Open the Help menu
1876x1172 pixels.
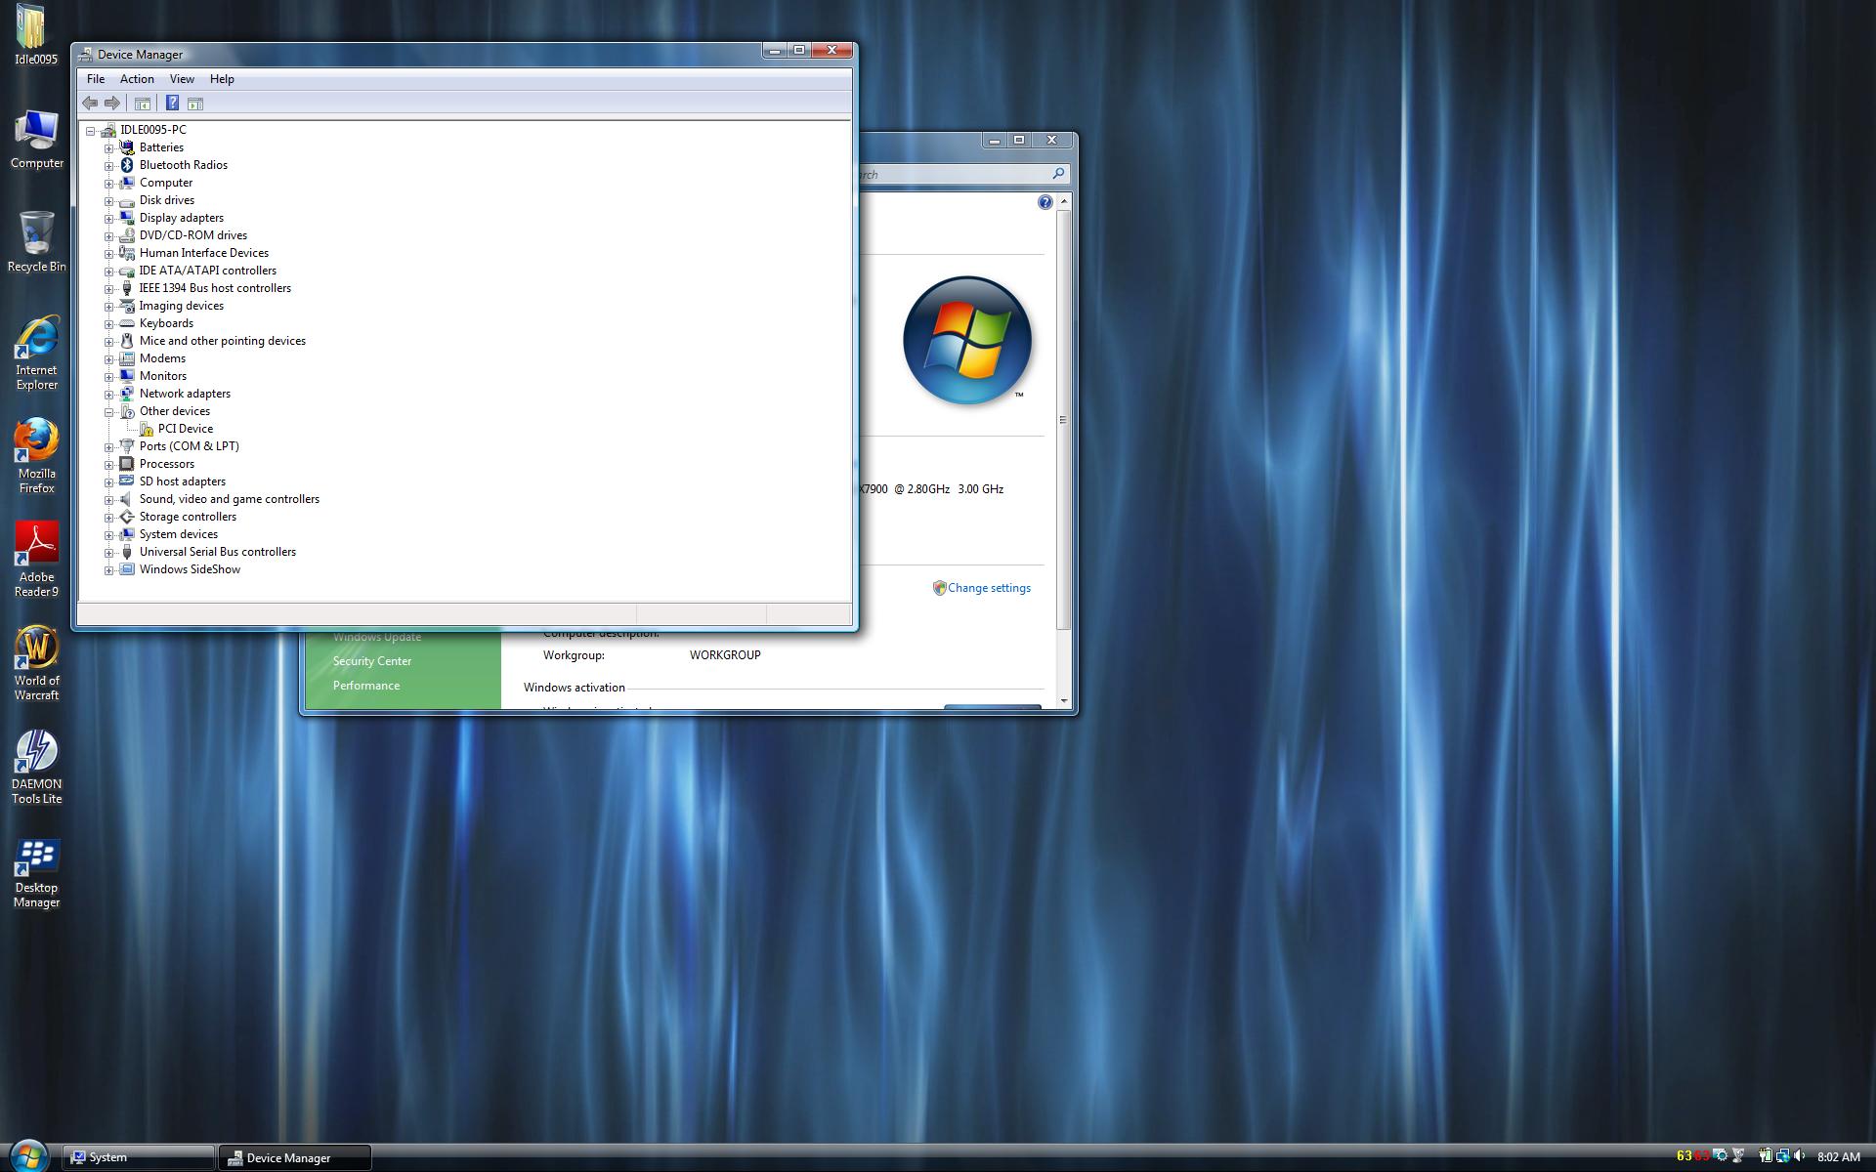[x=222, y=79]
